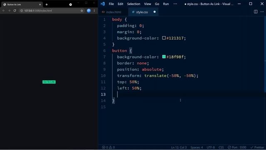Viewport: 266px width, 150px height.
Task: Open the File menu in VS Code
Action: click(111, 4)
